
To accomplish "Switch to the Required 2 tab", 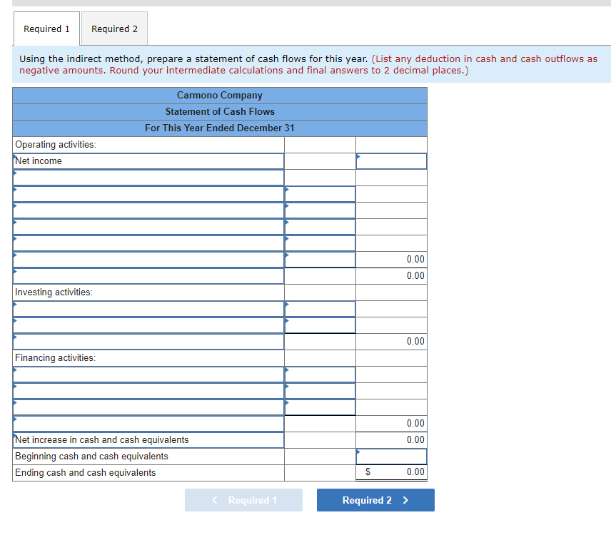I will 114,29.
